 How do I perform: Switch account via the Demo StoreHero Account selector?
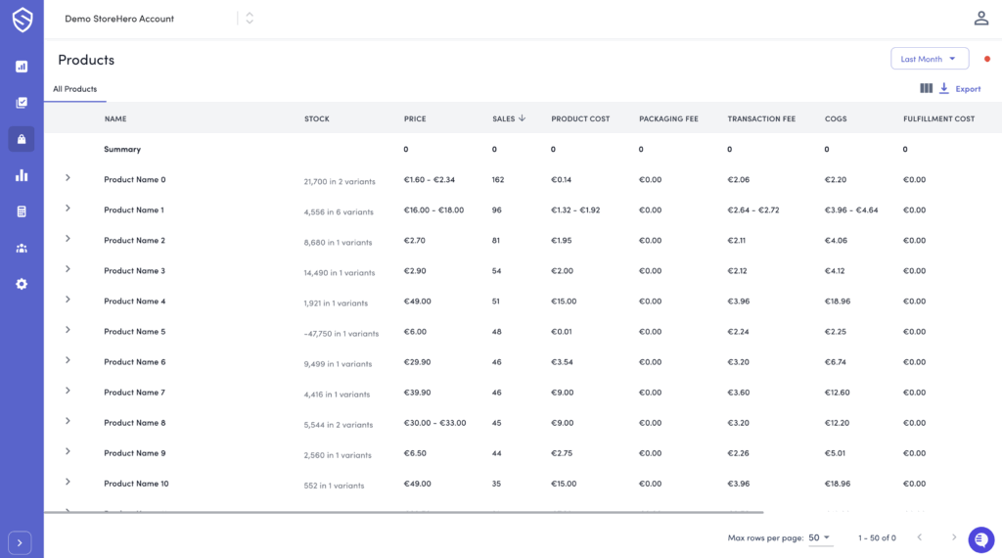(x=250, y=19)
